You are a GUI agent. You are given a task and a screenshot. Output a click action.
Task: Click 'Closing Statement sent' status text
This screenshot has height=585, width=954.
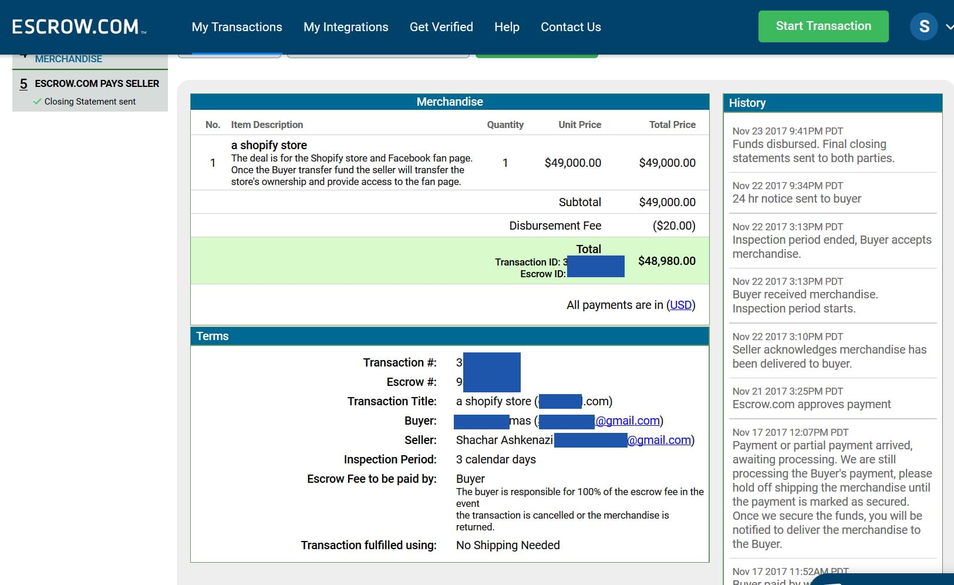click(90, 102)
